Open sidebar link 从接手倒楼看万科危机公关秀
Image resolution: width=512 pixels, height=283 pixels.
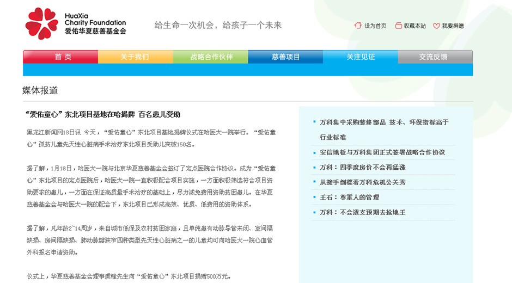(362, 182)
